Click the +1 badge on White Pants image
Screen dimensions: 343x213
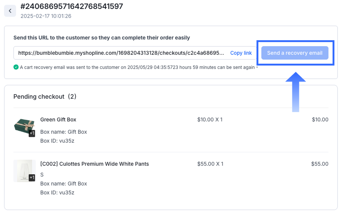[x=32, y=178]
